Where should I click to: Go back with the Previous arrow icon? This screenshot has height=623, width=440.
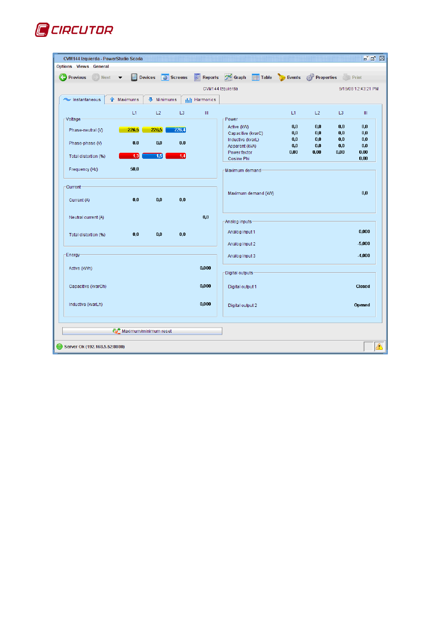coord(63,78)
